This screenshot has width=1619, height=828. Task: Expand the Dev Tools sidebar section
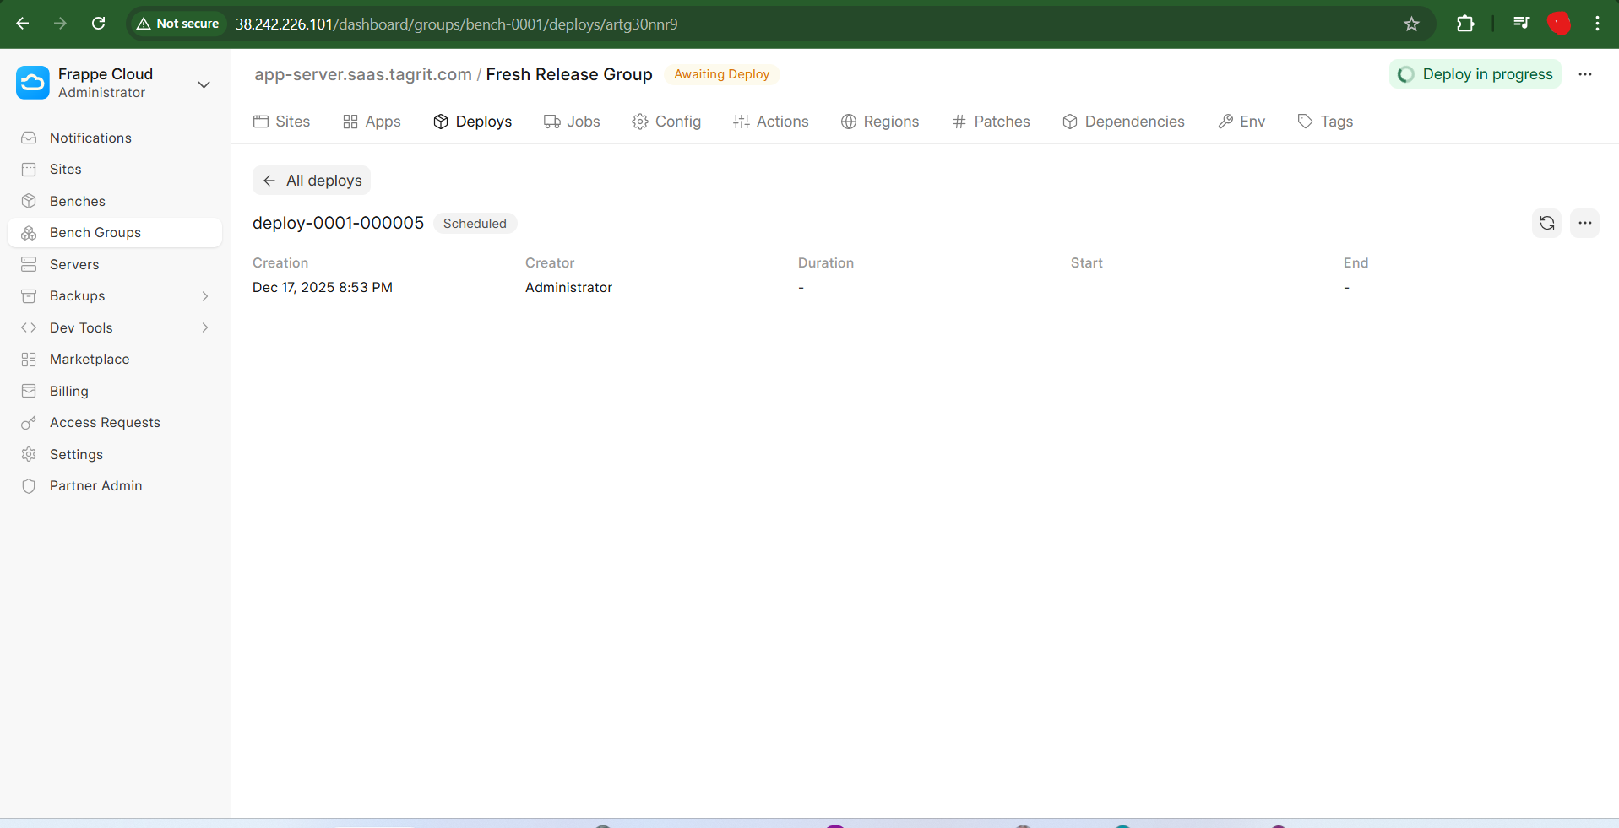tap(204, 327)
